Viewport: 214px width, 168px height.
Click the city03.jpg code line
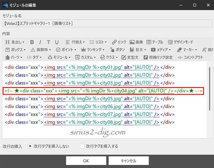tap(90, 83)
